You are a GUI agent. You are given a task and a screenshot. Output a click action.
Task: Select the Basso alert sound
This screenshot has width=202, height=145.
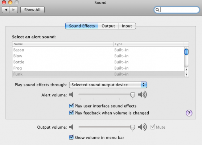tap(98, 50)
